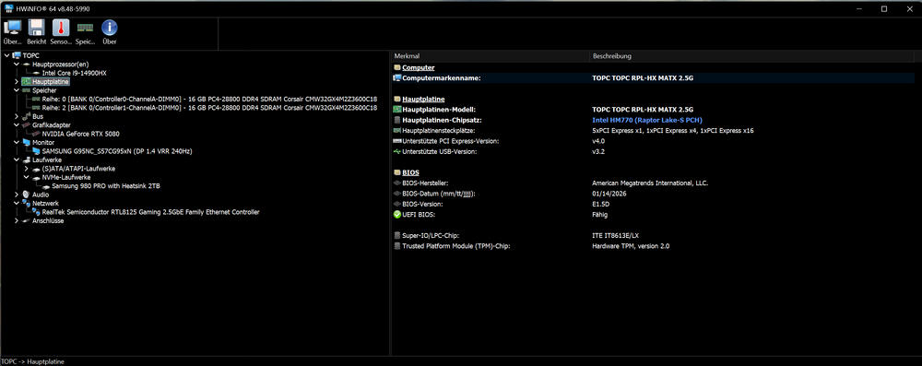The height and width of the screenshot is (366, 922).
Task: Expand the (S)ATA/ATAPI-Laufwerke node
Action: (27, 169)
